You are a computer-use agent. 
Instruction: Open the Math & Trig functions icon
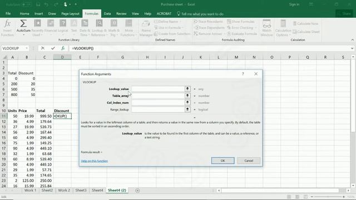(x=113, y=23)
